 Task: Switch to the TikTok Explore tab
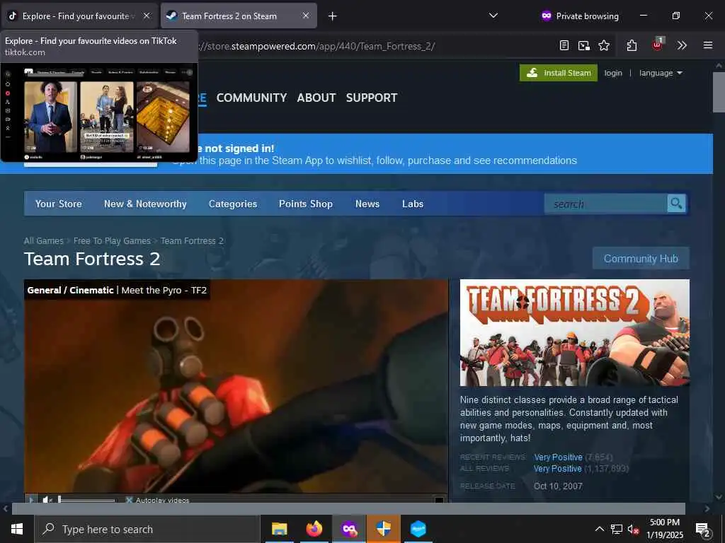click(79, 16)
